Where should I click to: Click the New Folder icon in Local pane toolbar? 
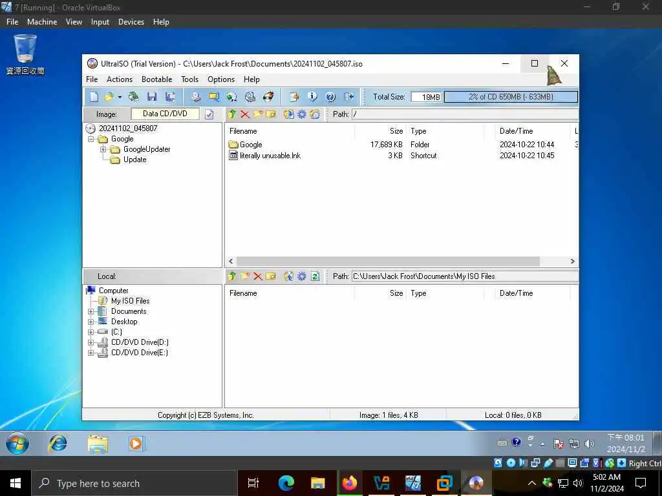245,276
